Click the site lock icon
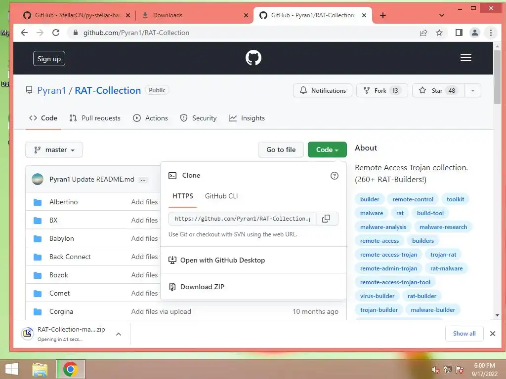 (x=75, y=33)
